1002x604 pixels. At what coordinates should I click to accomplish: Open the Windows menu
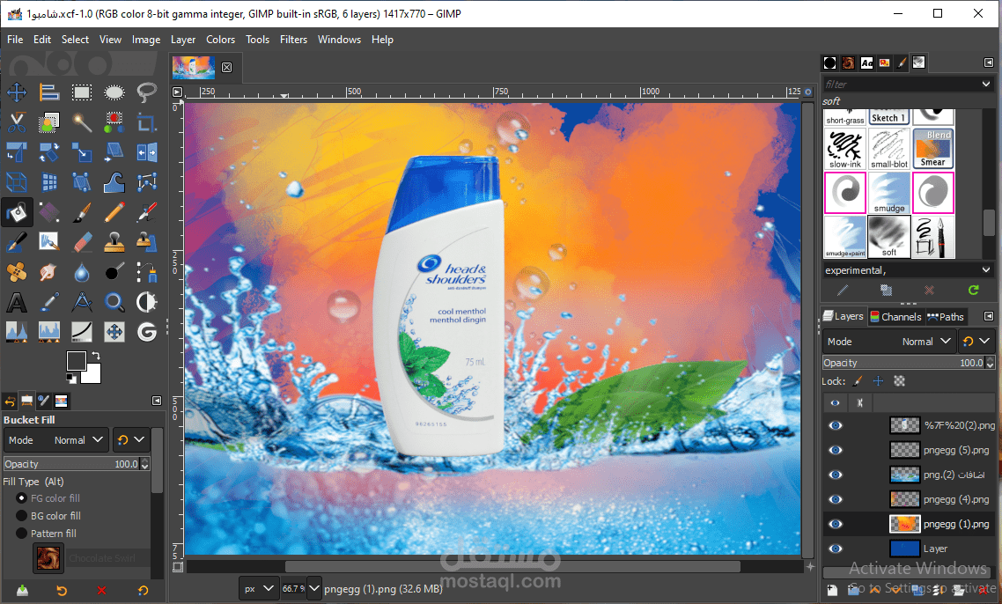point(339,40)
